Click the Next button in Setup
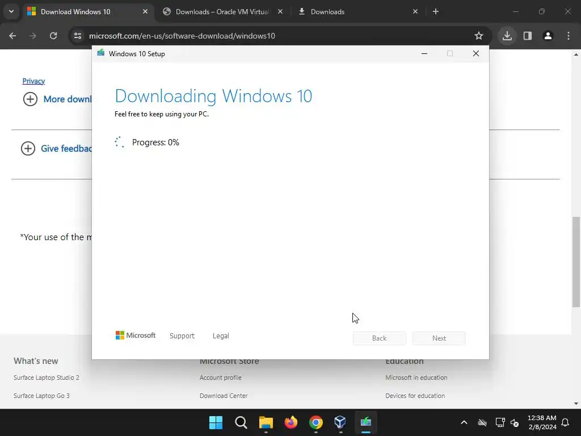This screenshot has height=436, width=581. click(439, 338)
